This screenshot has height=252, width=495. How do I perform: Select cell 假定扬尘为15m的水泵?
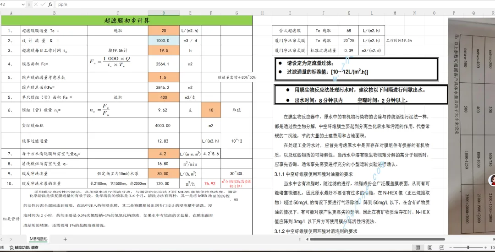pos(118,174)
